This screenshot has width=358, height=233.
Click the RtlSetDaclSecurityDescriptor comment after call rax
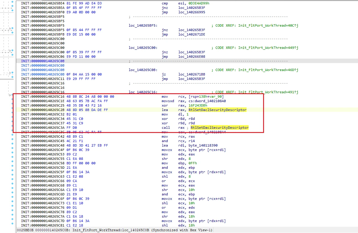(x=220, y=128)
